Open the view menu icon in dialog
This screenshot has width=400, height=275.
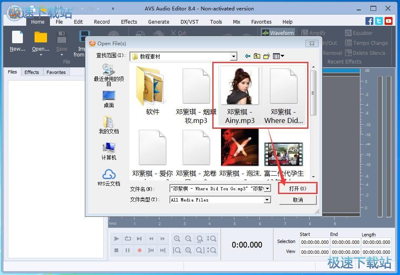click(278, 56)
